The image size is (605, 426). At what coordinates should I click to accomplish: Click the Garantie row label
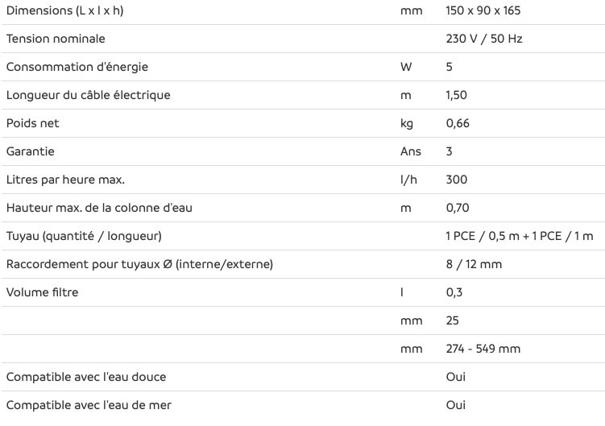click(x=30, y=151)
